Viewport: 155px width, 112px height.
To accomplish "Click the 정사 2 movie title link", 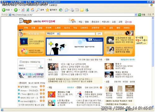I will 118,64.
